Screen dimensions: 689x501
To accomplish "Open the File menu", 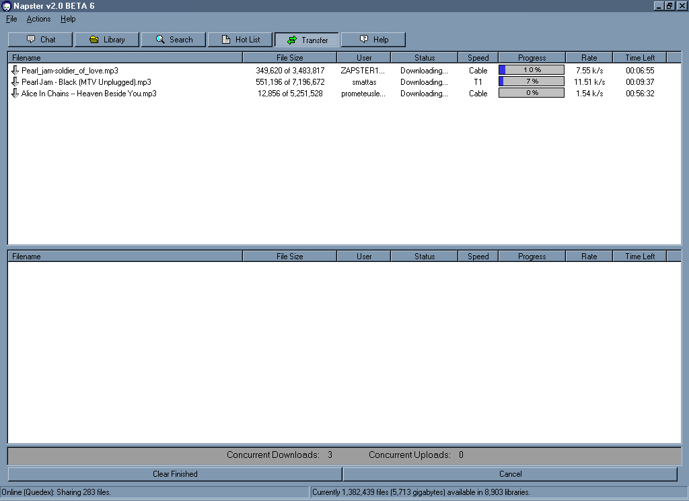I will [11, 19].
